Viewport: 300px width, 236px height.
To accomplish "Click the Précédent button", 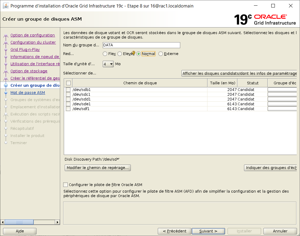I will (175, 231).
